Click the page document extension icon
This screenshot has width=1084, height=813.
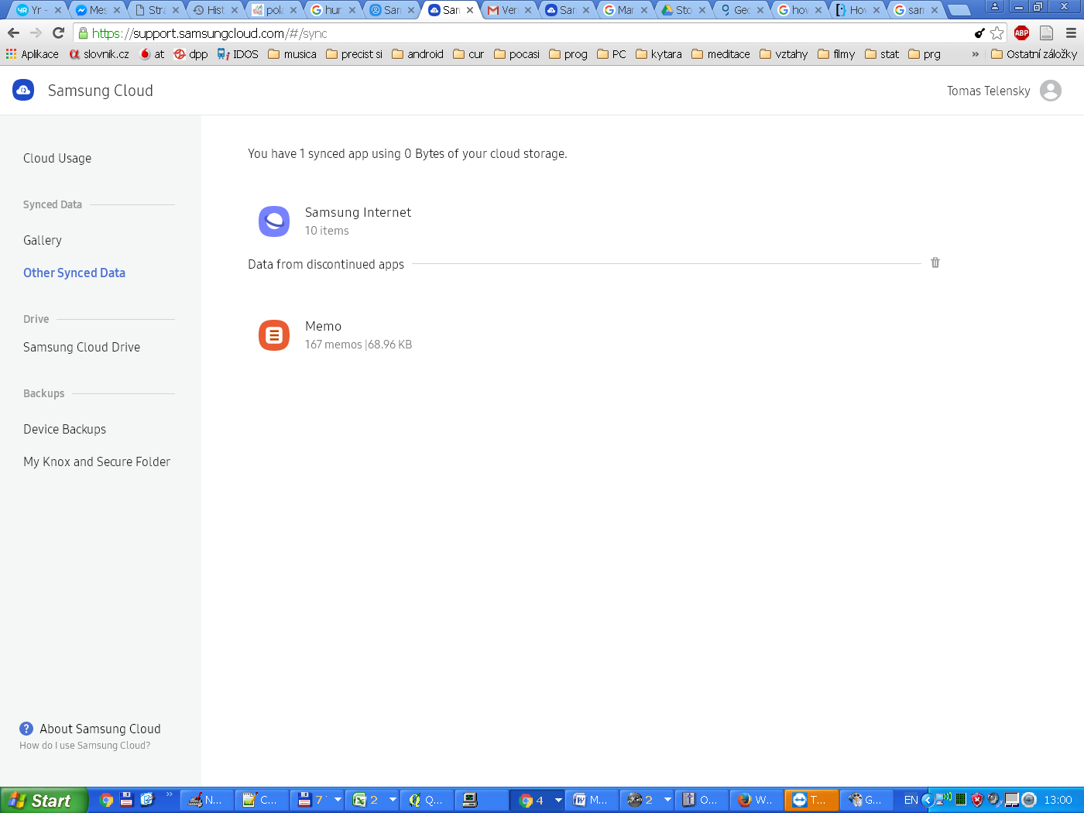(x=1046, y=33)
